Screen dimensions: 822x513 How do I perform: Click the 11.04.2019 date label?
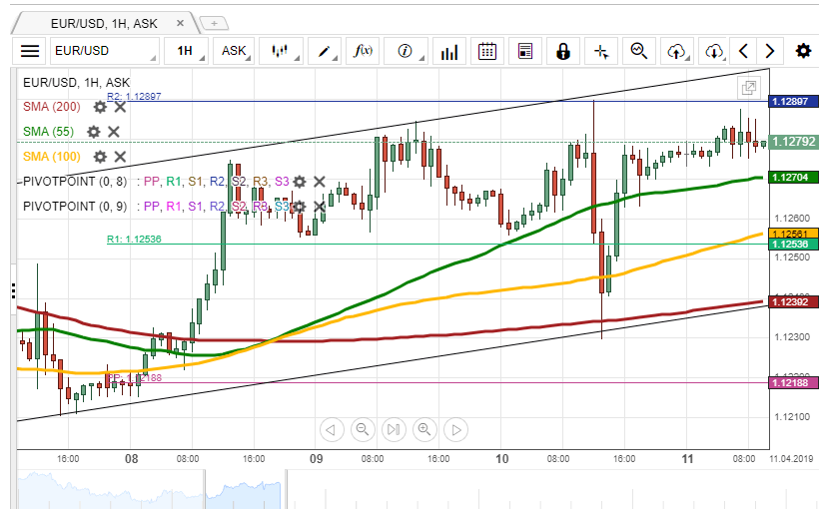[x=791, y=458]
